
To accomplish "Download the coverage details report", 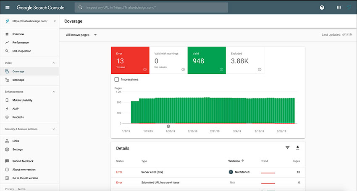I will click(298, 148).
